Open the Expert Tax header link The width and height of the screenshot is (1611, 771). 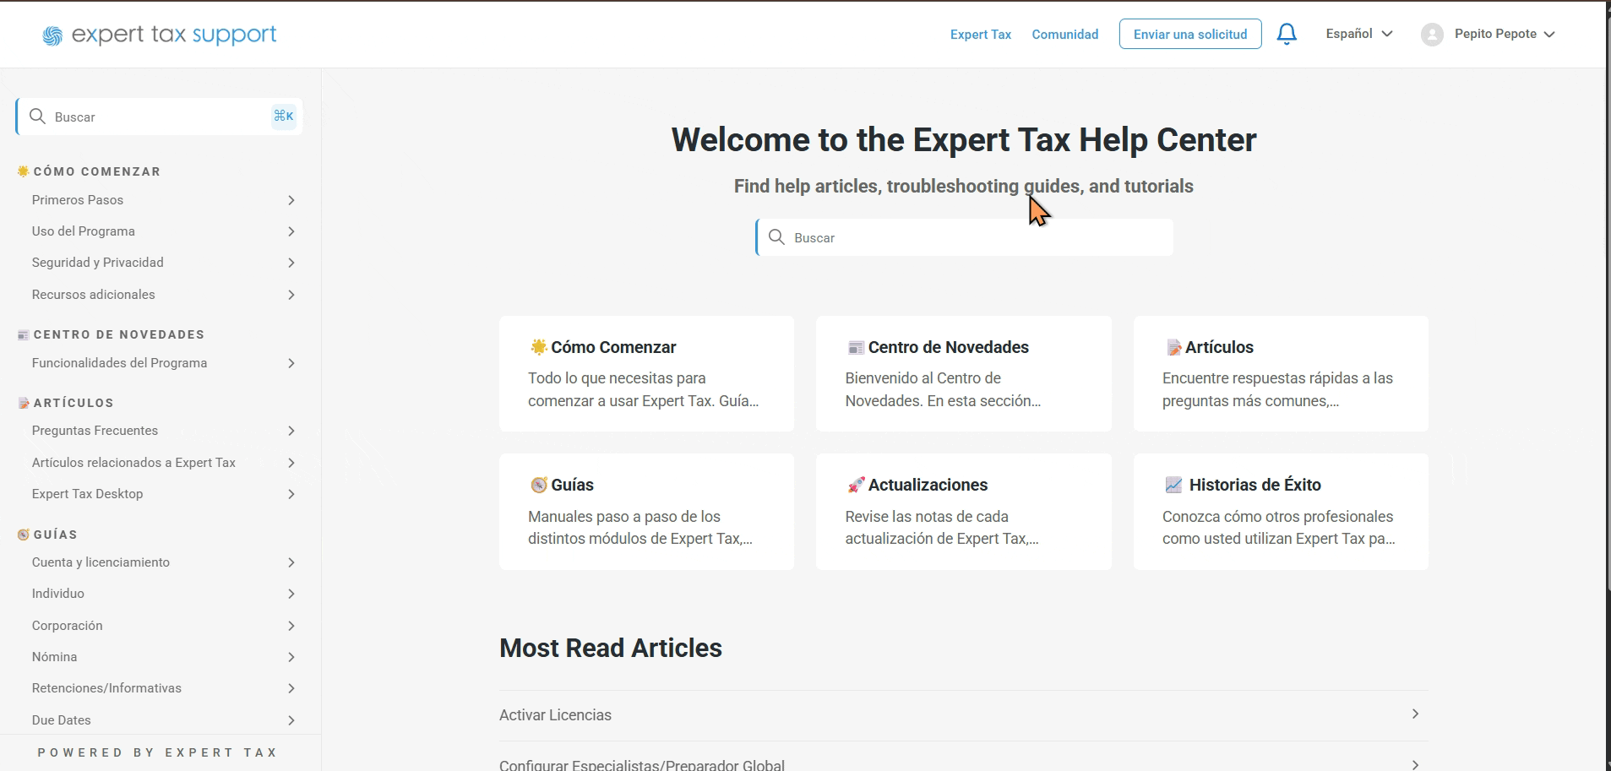[981, 35]
